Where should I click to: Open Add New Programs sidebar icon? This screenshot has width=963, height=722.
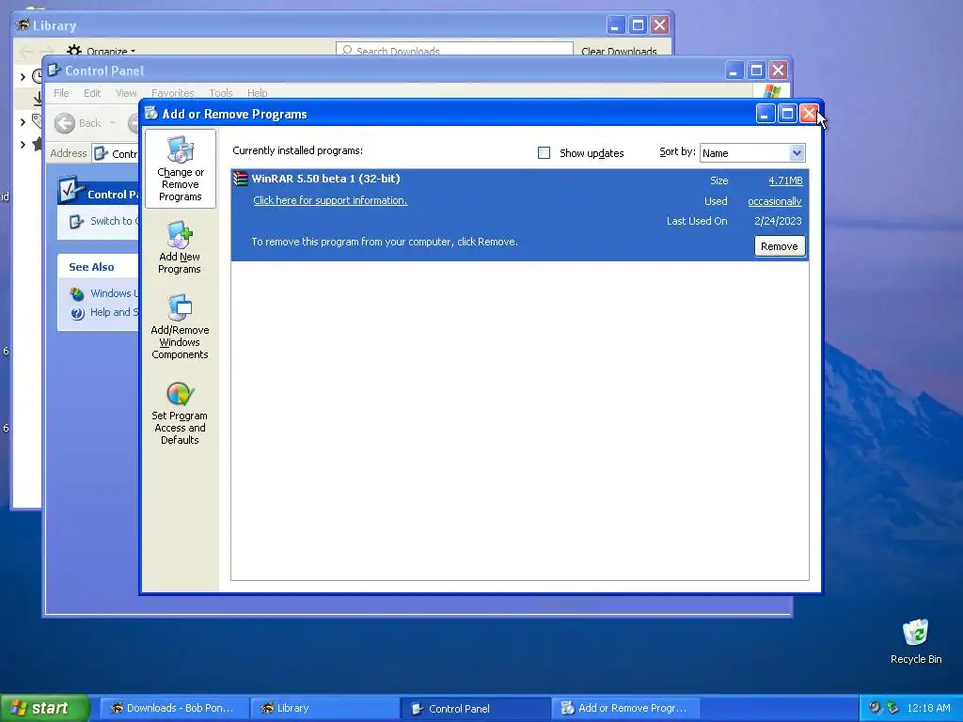(180, 247)
